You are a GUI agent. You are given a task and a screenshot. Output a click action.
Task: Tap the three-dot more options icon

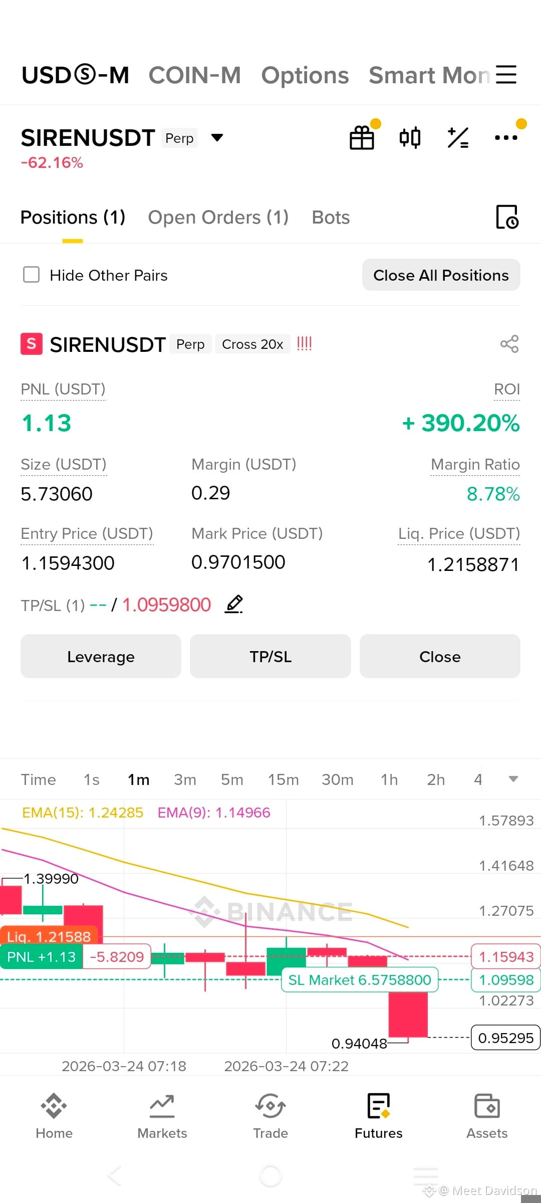[506, 138]
